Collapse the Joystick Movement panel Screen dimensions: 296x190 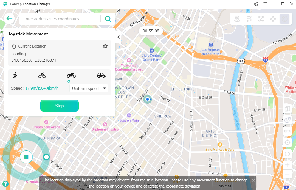[x=119, y=37]
